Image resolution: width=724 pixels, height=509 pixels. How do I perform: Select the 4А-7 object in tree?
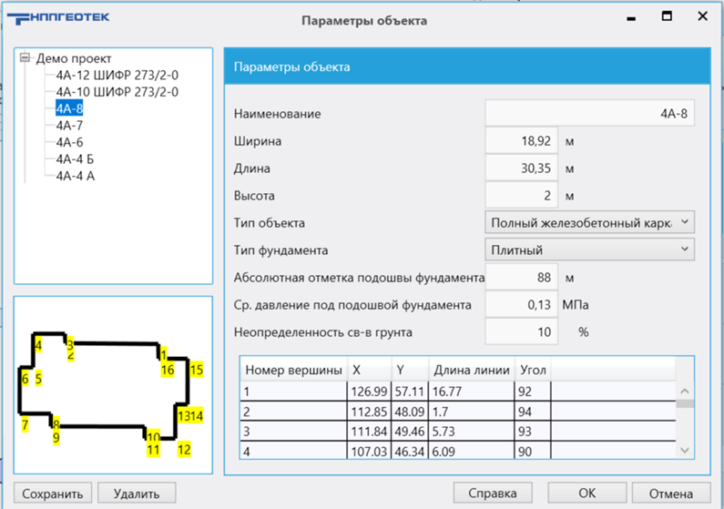pyautogui.click(x=69, y=126)
